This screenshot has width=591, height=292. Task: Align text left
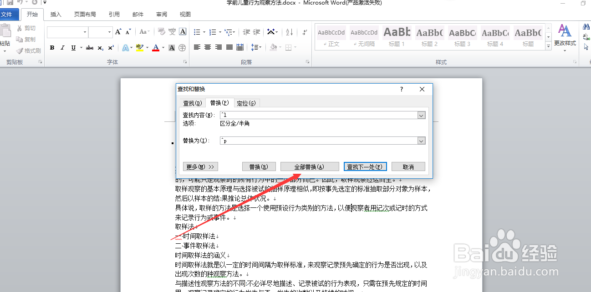click(x=197, y=47)
